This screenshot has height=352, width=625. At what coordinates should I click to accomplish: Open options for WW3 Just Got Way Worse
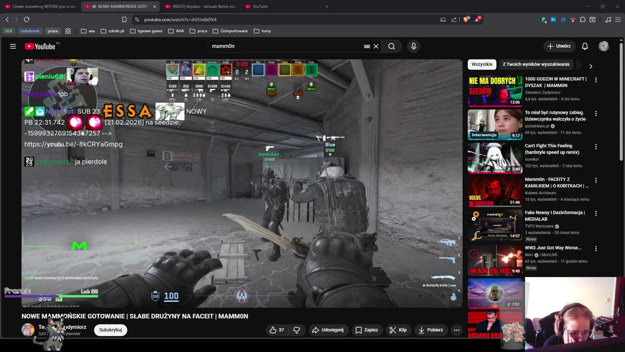tap(596, 249)
